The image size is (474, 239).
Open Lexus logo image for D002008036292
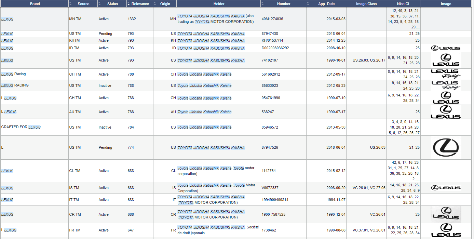click(x=446, y=48)
